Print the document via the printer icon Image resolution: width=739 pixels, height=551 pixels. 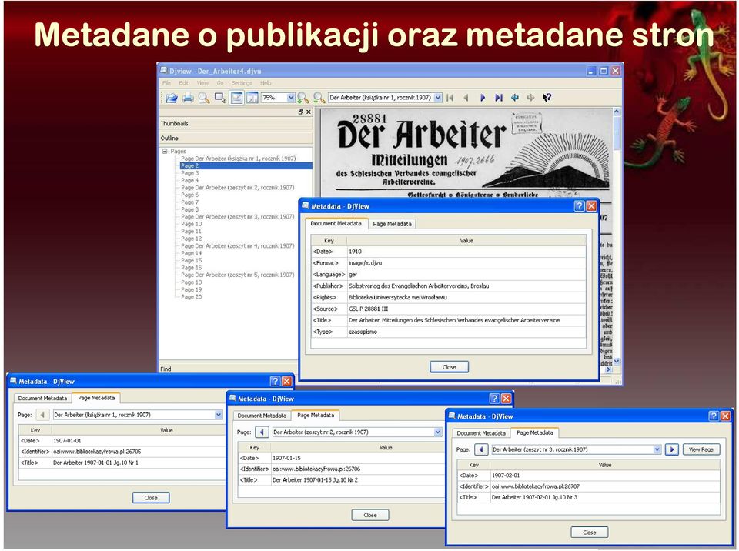click(x=188, y=98)
